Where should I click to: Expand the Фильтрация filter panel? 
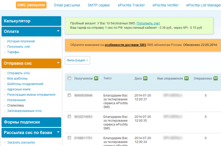[x=77, y=60]
